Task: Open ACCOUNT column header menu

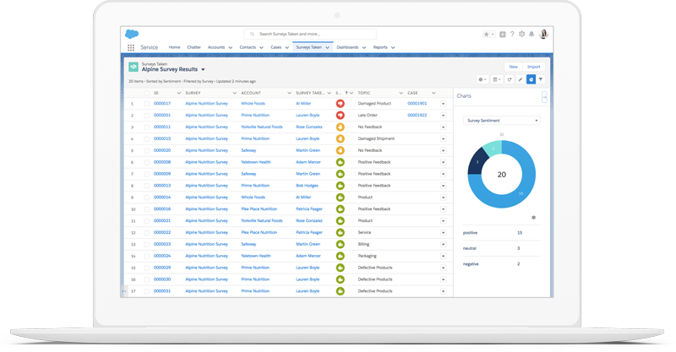Action: pyautogui.click(x=289, y=93)
